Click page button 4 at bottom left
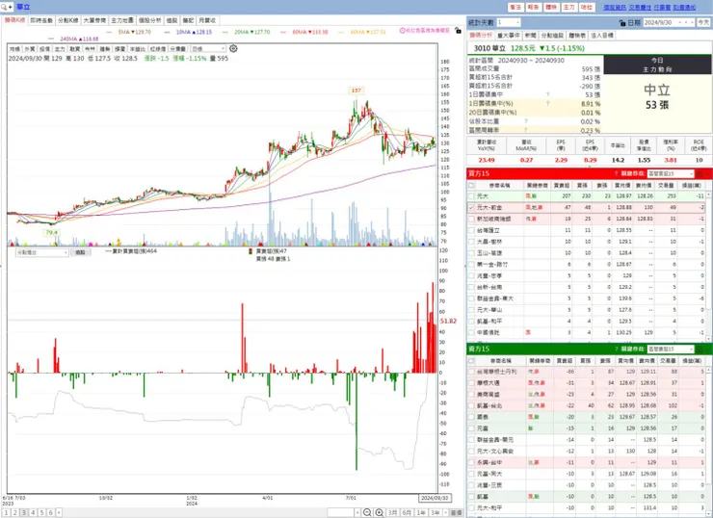713x518 pixels. (x=33, y=512)
